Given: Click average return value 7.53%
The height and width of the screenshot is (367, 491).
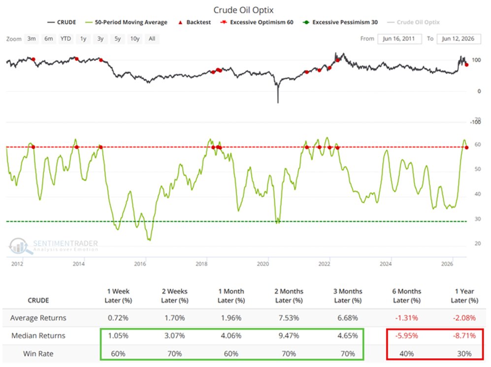Looking at the screenshot, I should [289, 318].
